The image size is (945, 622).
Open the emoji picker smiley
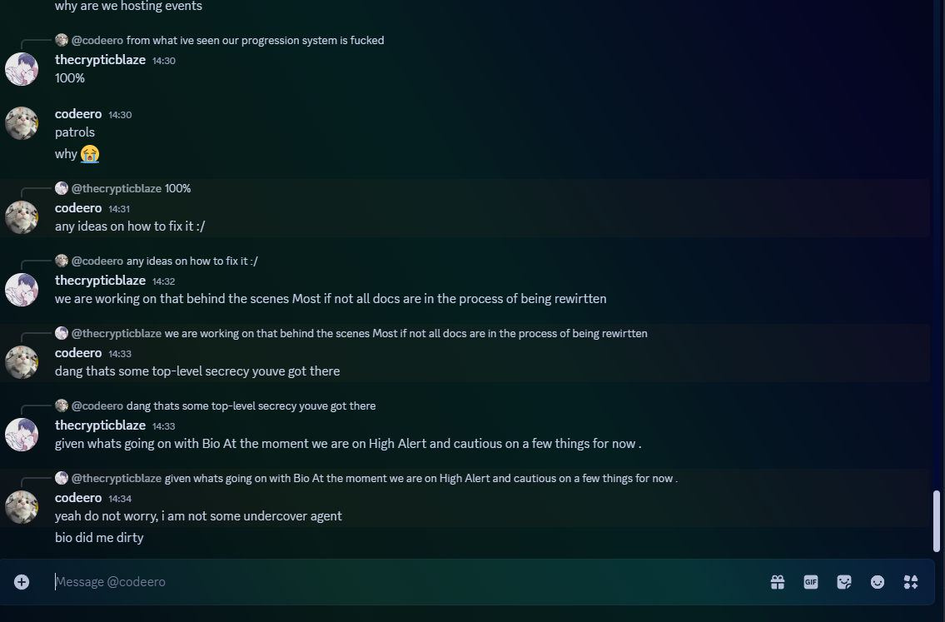pos(878,582)
